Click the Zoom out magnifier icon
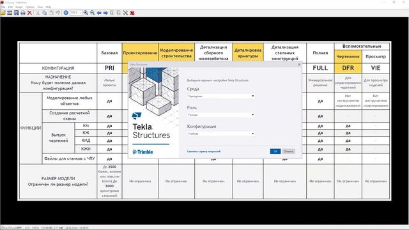Screen dimensions: 409x230 [92, 13]
